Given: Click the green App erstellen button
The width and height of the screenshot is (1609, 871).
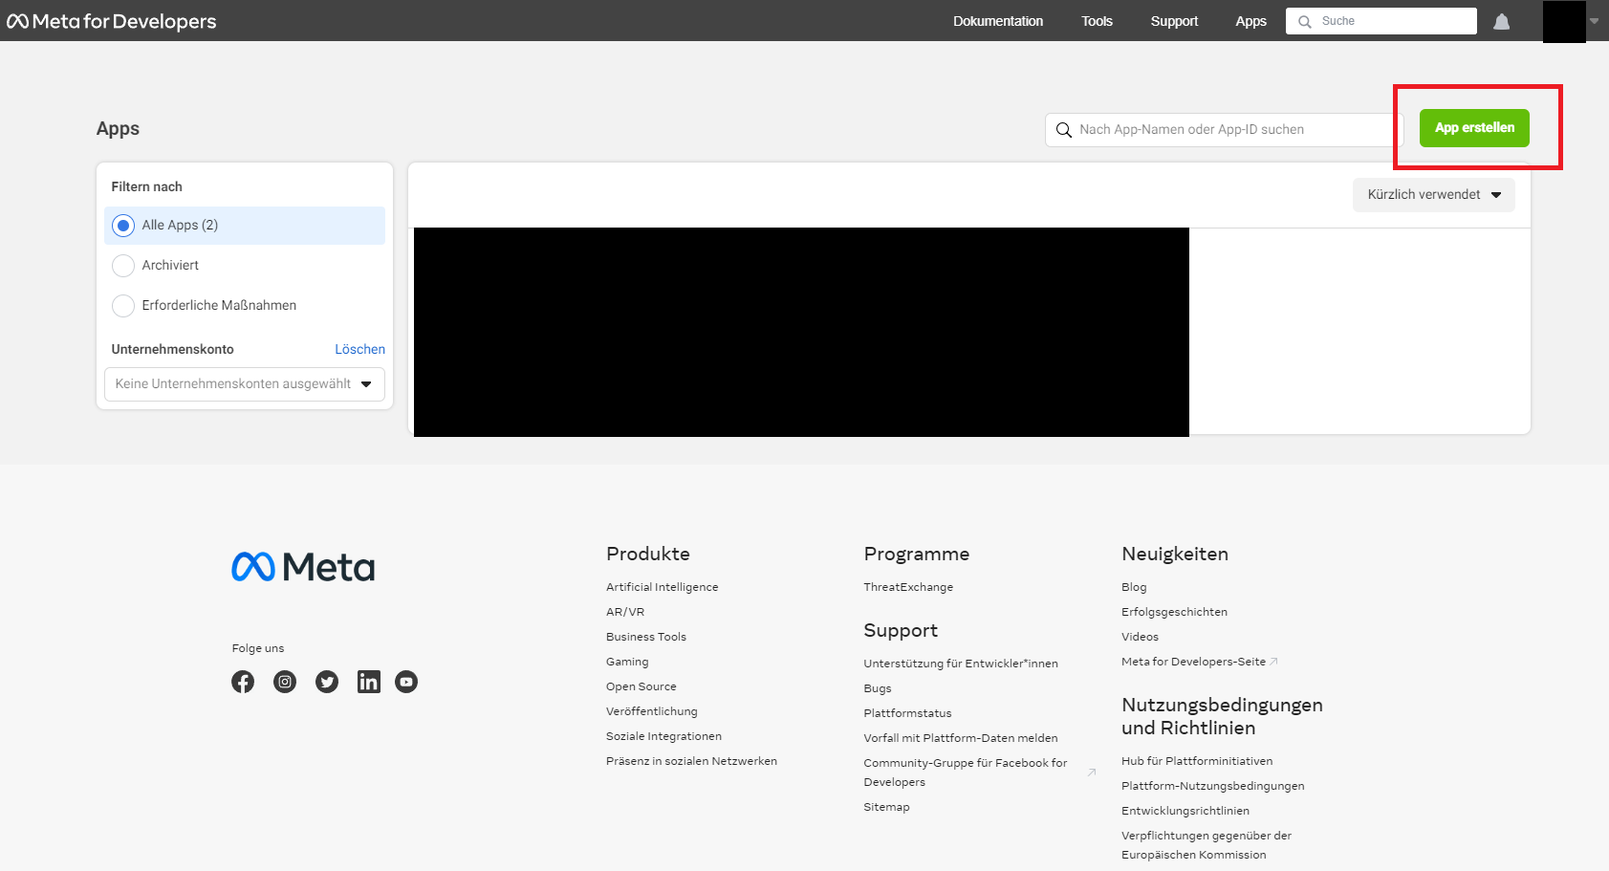Looking at the screenshot, I should point(1473,128).
